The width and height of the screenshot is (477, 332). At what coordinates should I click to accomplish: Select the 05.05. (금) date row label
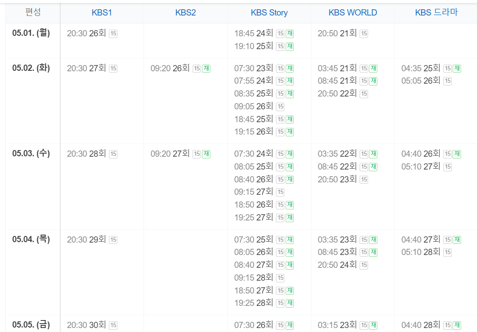tap(31, 325)
